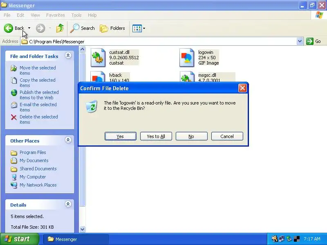Toggle the Folders pane button

pyautogui.click(x=112, y=28)
